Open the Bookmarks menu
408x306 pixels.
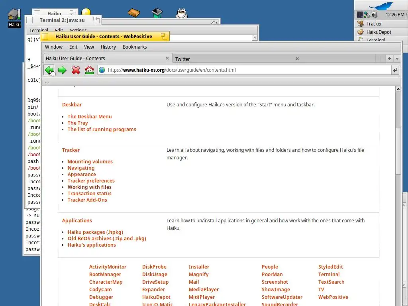[135, 47]
